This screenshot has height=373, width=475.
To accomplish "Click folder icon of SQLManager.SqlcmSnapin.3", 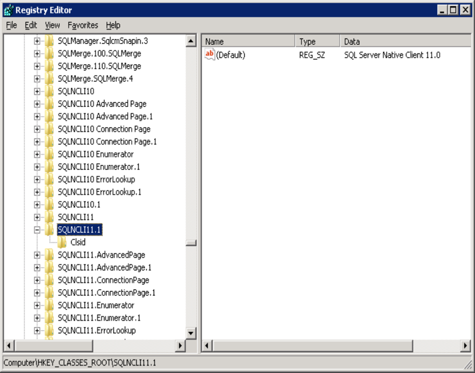I will pyautogui.click(x=49, y=41).
